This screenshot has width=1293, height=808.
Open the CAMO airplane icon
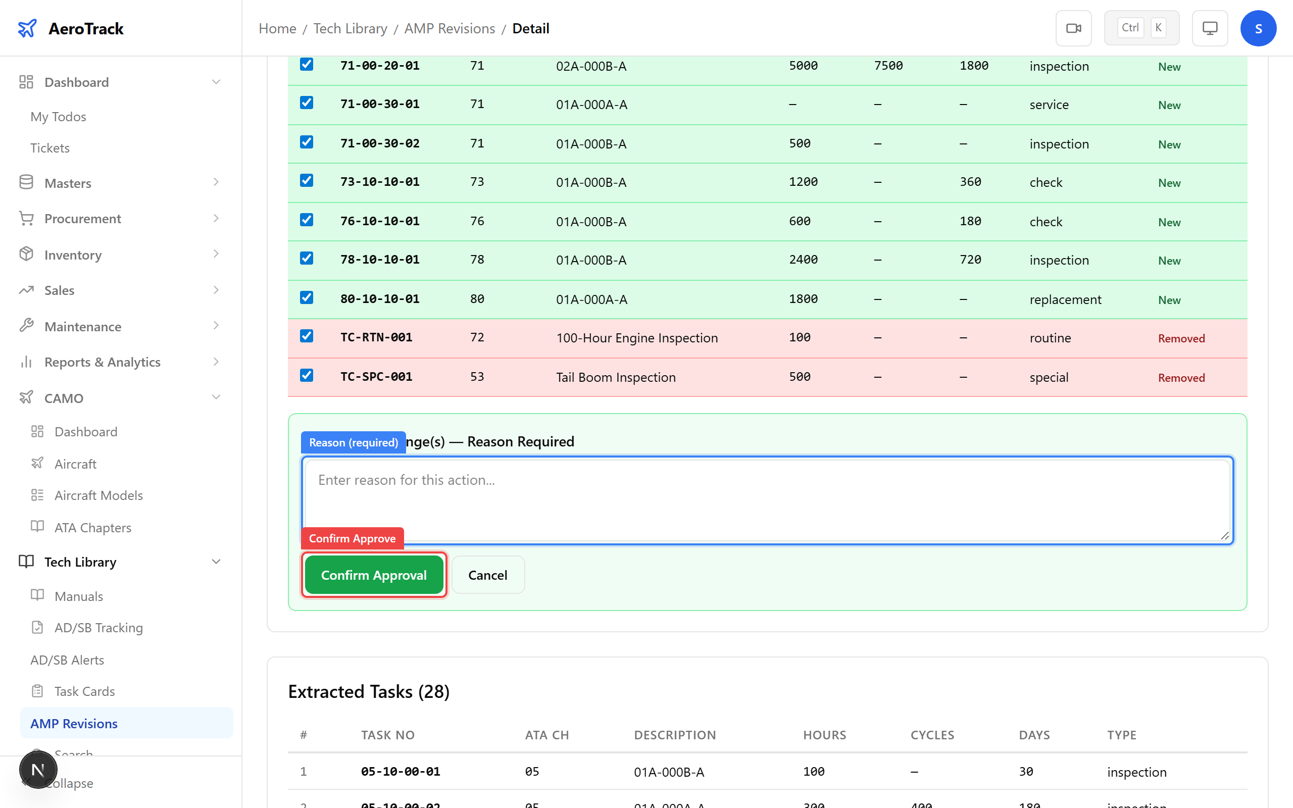[26, 397]
